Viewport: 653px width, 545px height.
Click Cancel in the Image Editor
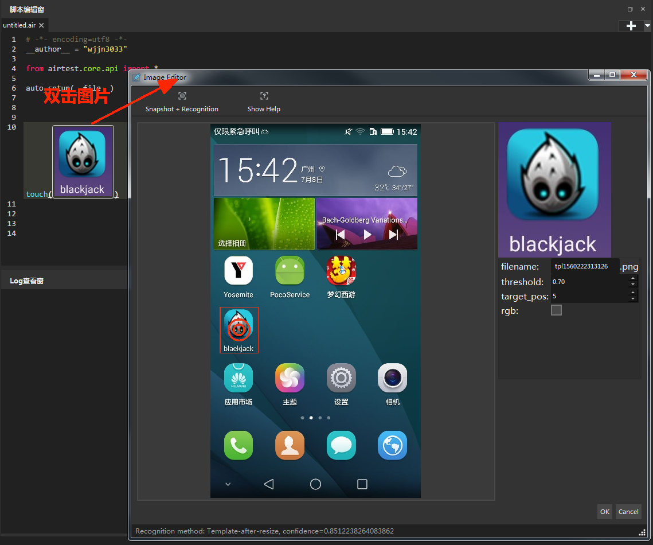coord(628,512)
